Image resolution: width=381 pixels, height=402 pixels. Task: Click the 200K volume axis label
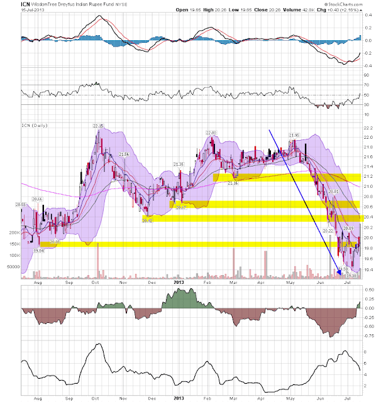point(14,233)
